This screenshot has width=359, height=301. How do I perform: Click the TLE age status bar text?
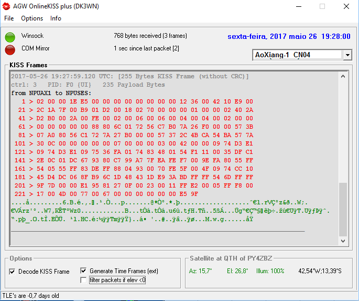coord(31,296)
